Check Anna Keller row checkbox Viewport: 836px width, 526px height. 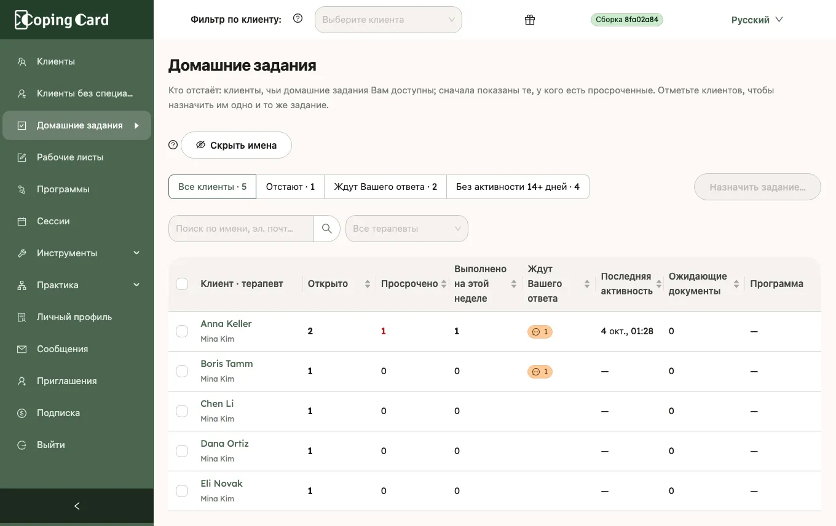(182, 331)
